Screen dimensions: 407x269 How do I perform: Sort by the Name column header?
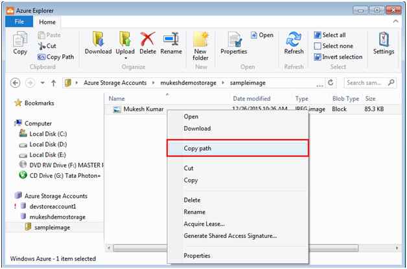point(117,99)
